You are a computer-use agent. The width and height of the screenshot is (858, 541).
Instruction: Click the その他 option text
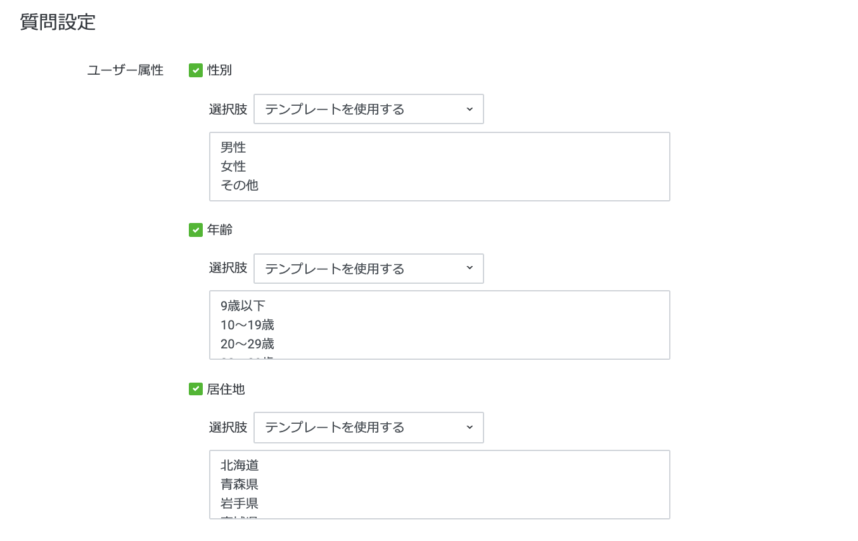[240, 186]
